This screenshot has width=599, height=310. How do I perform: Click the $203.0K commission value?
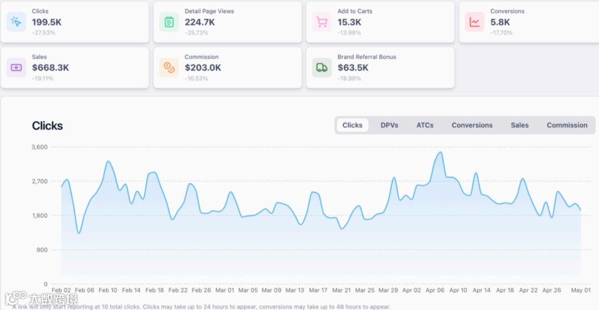[203, 68]
